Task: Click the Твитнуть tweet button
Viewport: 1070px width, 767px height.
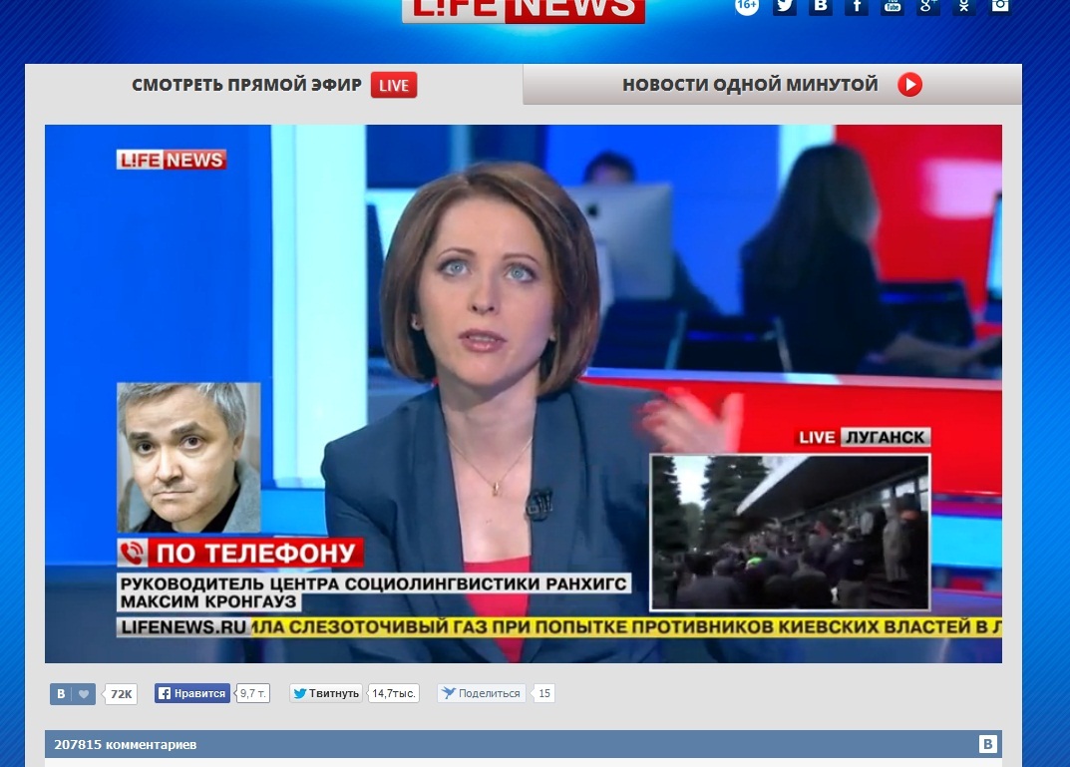Action: (326, 693)
